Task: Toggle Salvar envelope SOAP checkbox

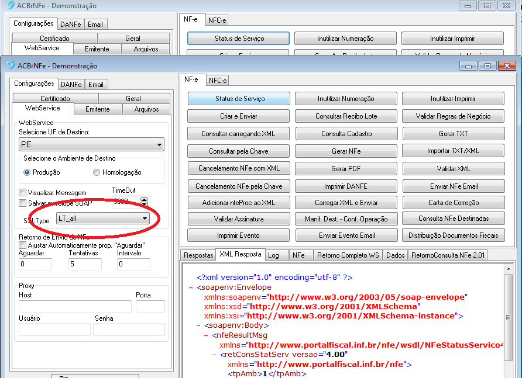Action: tap(23, 203)
